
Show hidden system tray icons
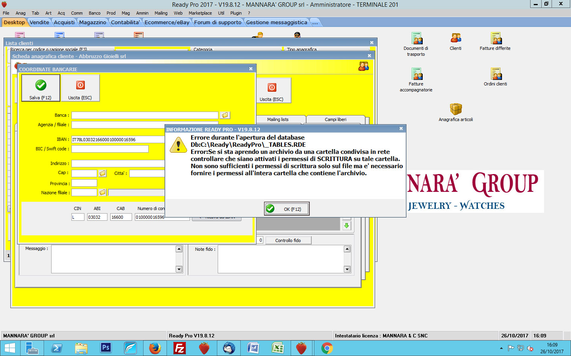(x=501, y=348)
